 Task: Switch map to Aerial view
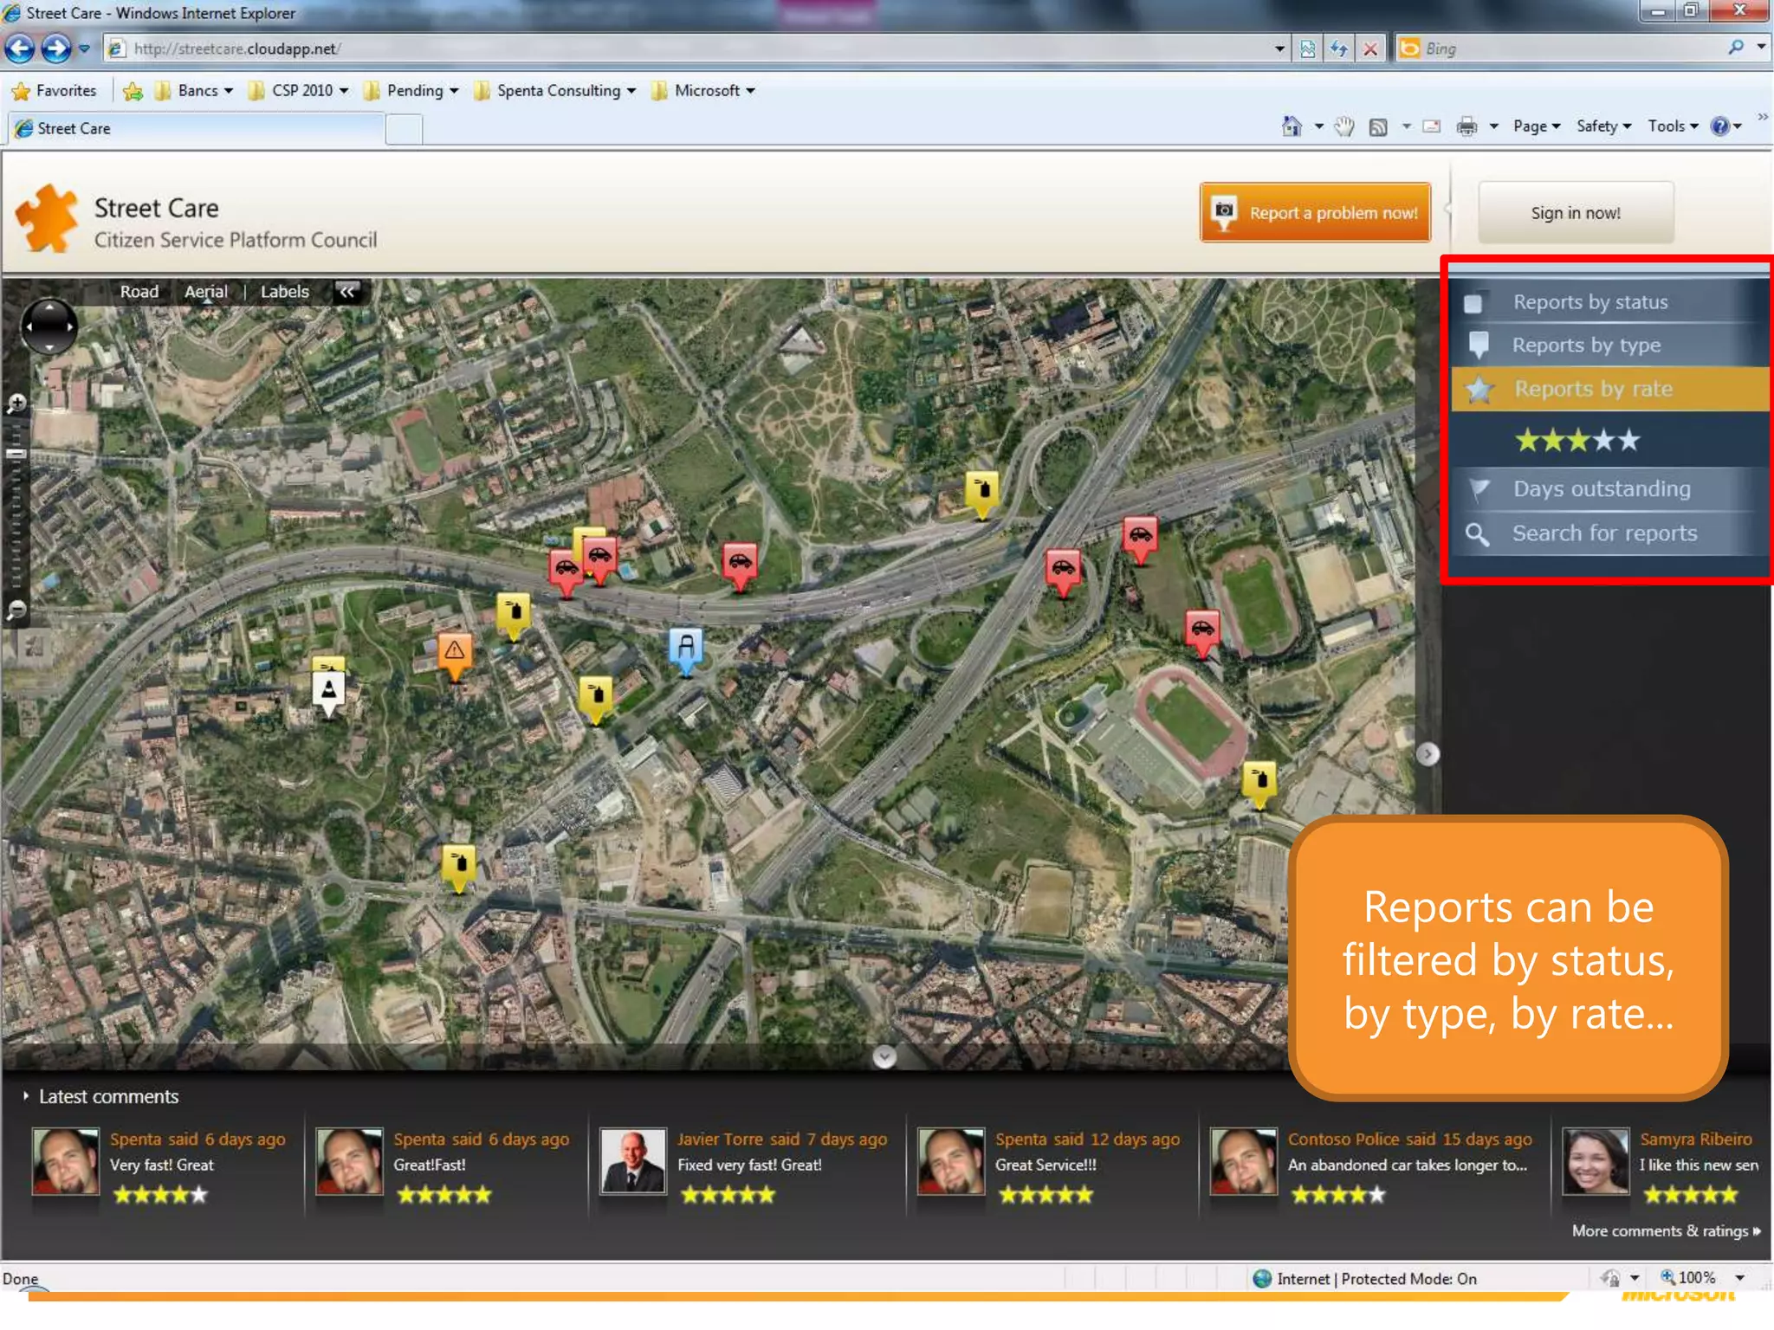coord(205,292)
